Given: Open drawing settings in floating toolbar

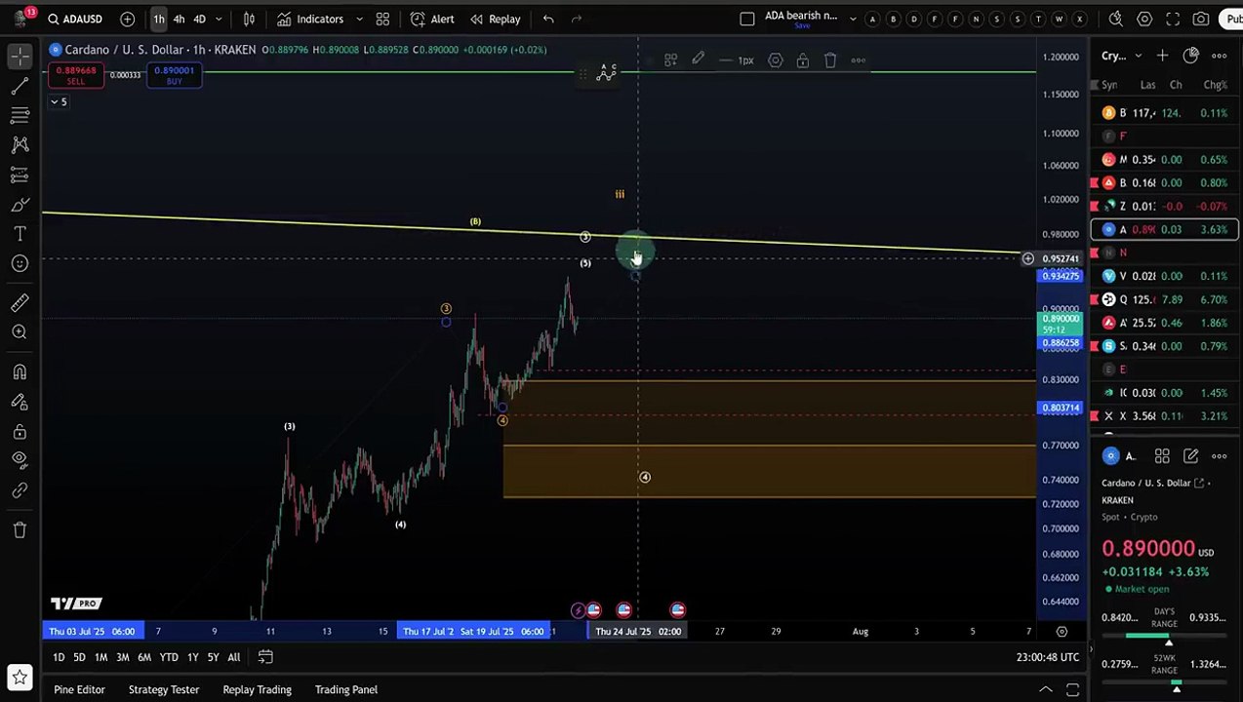Looking at the screenshot, I should click(x=775, y=60).
